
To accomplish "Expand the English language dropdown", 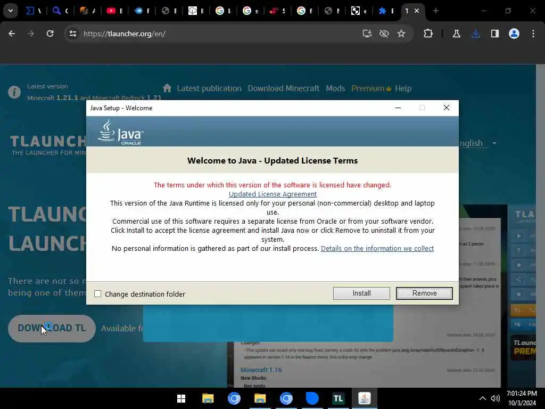I will [477, 143].
